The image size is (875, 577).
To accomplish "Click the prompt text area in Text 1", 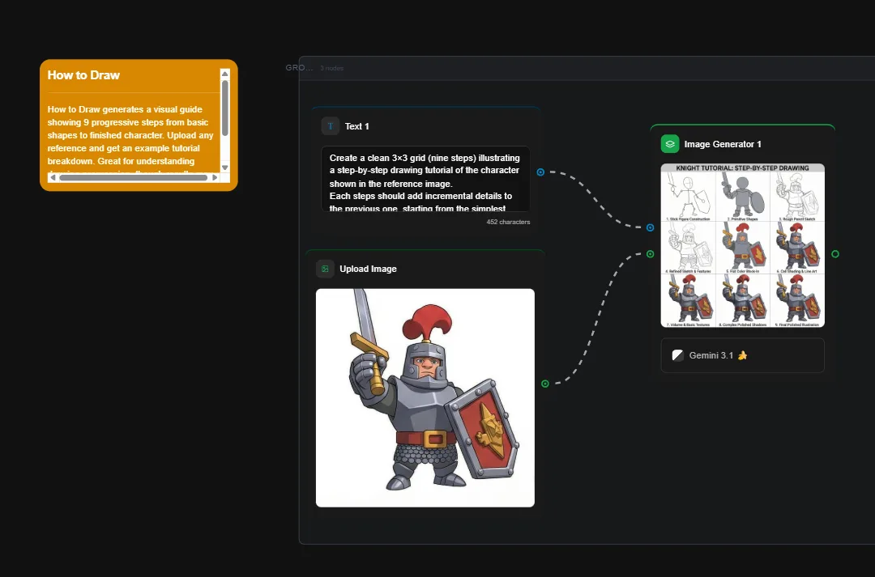I will pyautogui.click(x=425, y=178).
